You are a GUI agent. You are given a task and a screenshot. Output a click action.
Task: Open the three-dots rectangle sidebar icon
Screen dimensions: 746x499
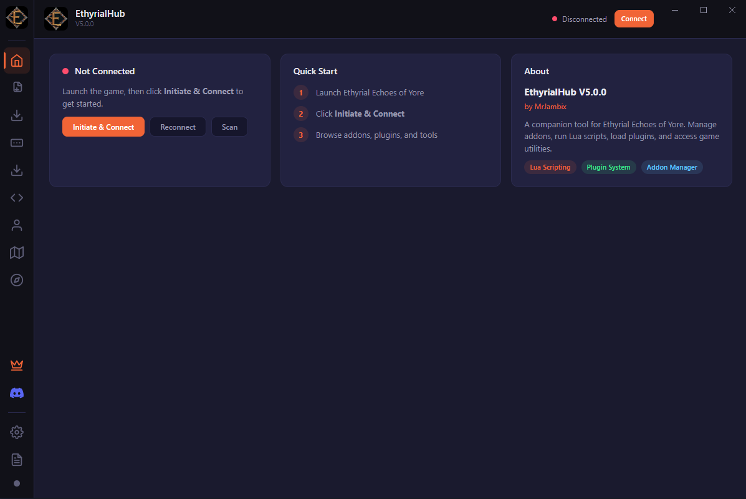pyautogui.click(x=17, y=143)
